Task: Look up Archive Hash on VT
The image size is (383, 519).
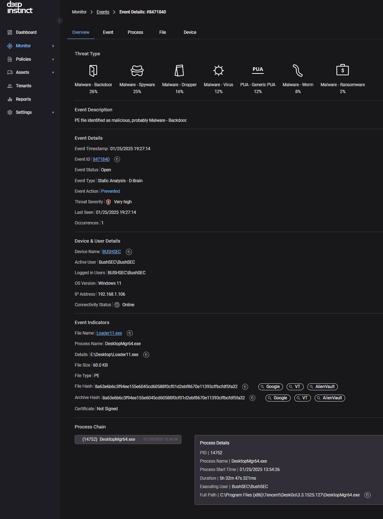Action: (302, 398)
